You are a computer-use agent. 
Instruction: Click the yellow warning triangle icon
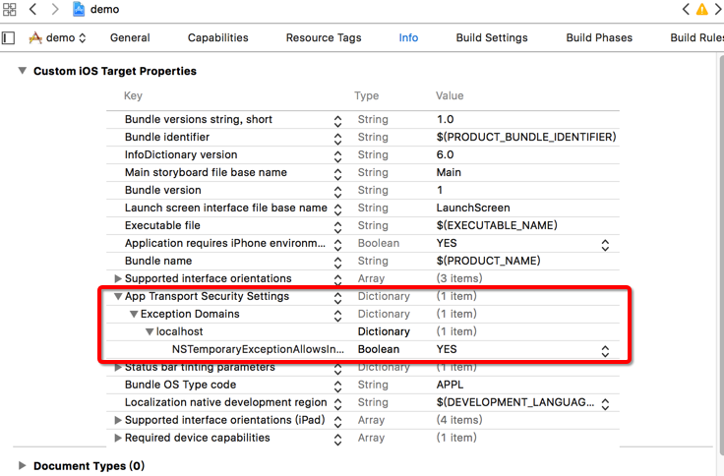[x=701, y=10]
